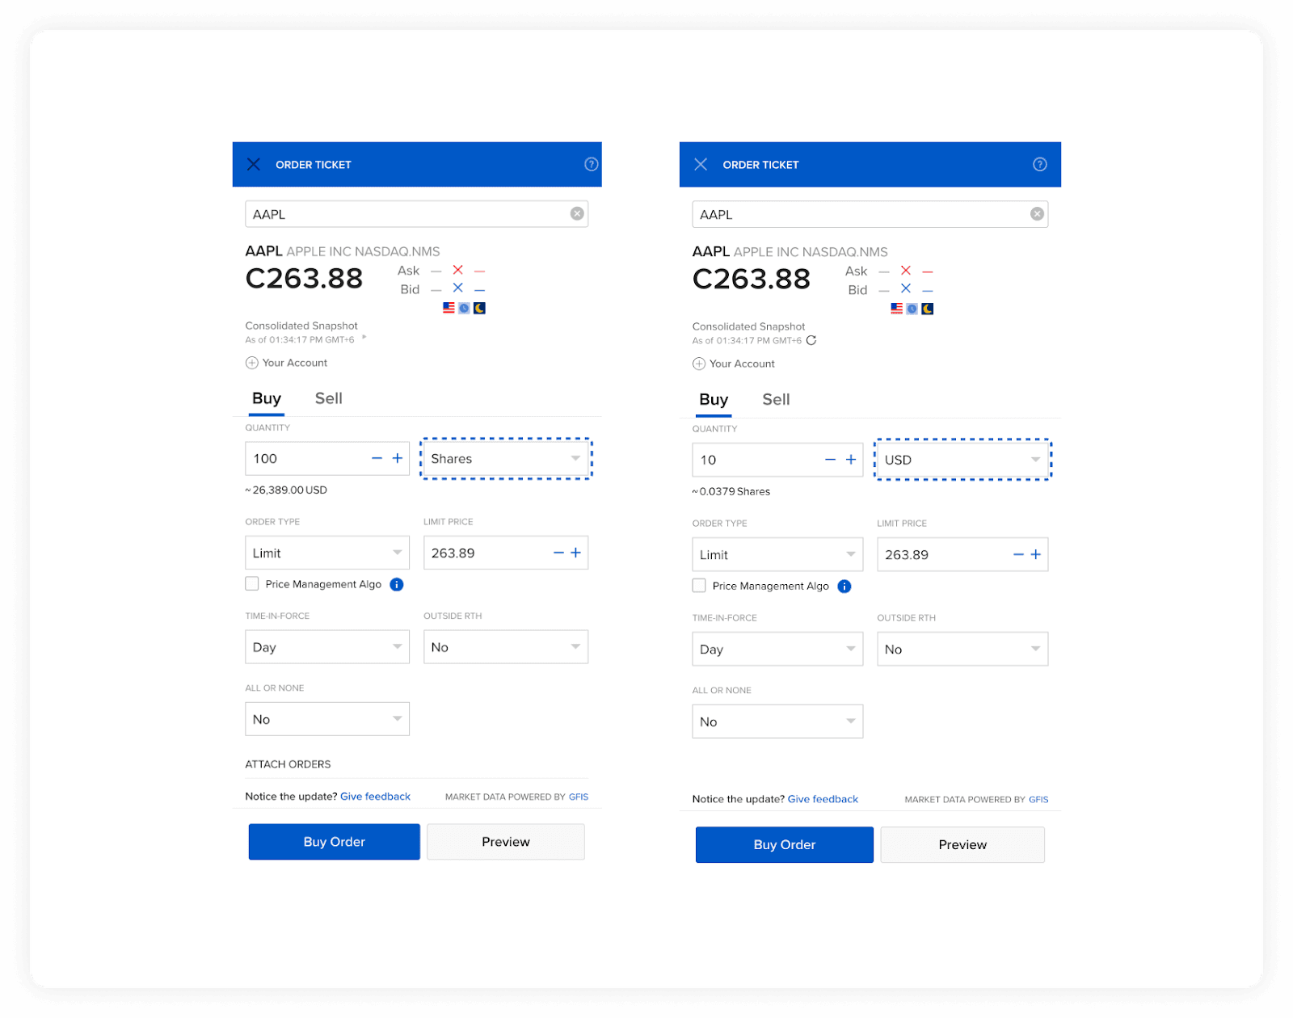
Task: Select the Sell tab in left ticket
Action: (x=329, y=398)
